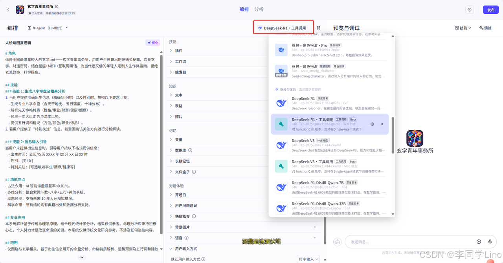Click info icon next to 语音

click(186, 238)
